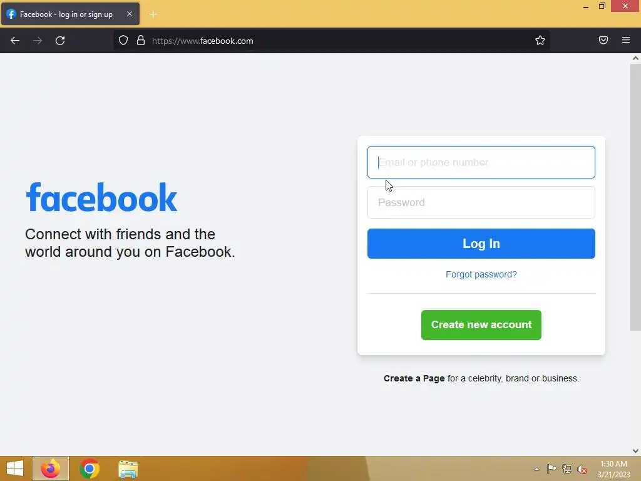Click the Create new account button
Viewport: 641px width, 481px height.
point(481,325)
